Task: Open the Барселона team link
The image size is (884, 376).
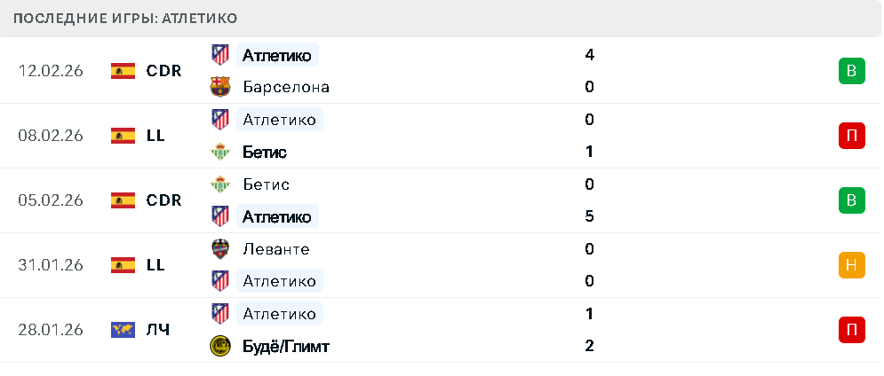Action: 285,87
